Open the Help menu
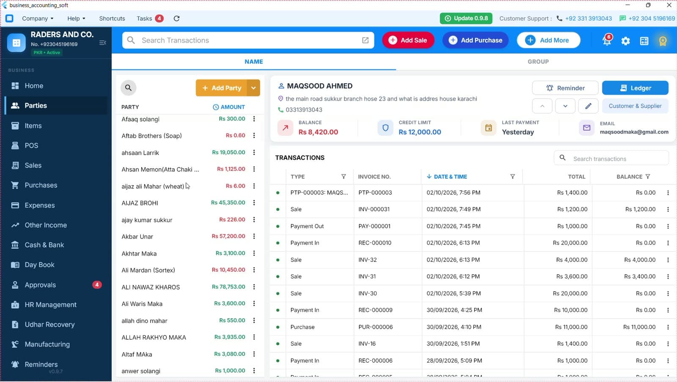The image size is (677, 382). pyautogui.click(x=76, y=19)
